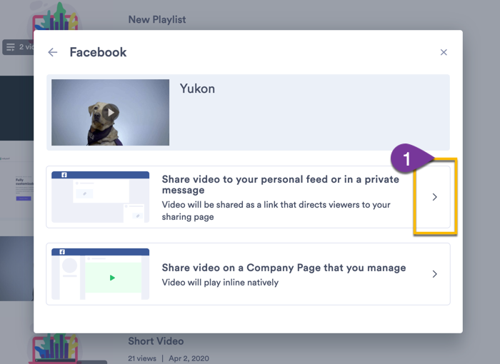Image resolution: width=500 pixels, height=364 pixels.
Task: Click the 'Yukon' video title
Action: [x=197, y=89]
